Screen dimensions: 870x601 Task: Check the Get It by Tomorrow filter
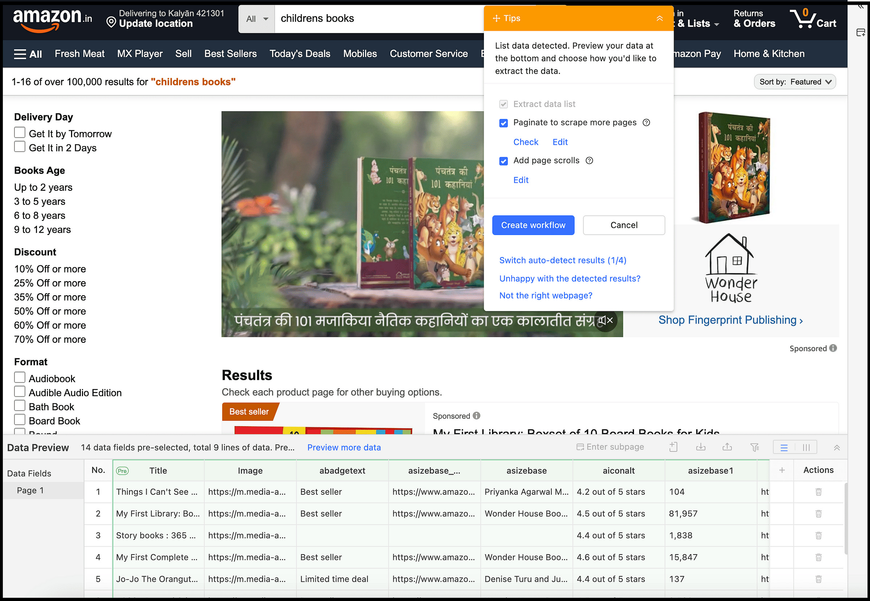(x=20, y=133)
